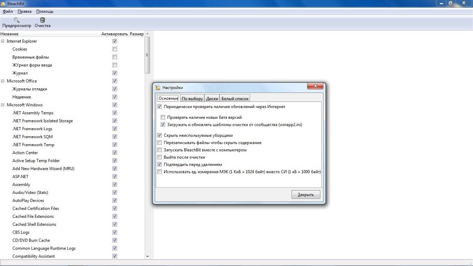Untick the Assembly row checkbox

[x=115, y=185]
